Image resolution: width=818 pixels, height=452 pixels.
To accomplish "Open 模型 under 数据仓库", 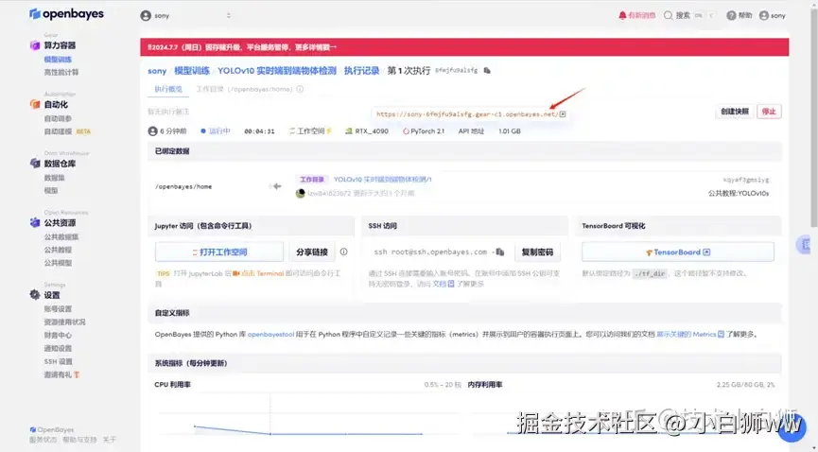I will coord(51,190).
